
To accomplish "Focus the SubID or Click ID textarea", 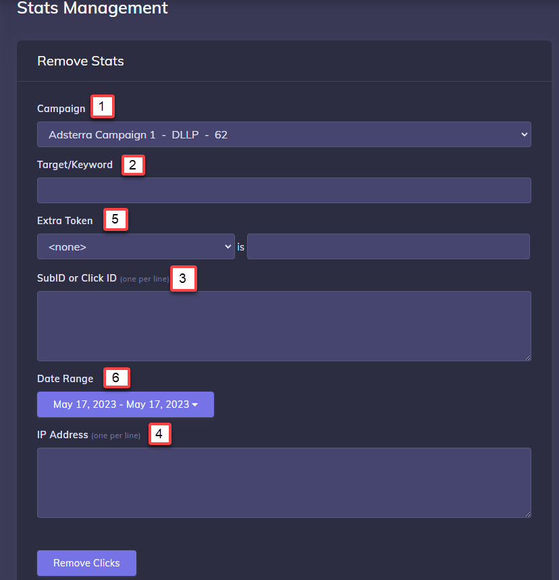I will tap(284, 325).
